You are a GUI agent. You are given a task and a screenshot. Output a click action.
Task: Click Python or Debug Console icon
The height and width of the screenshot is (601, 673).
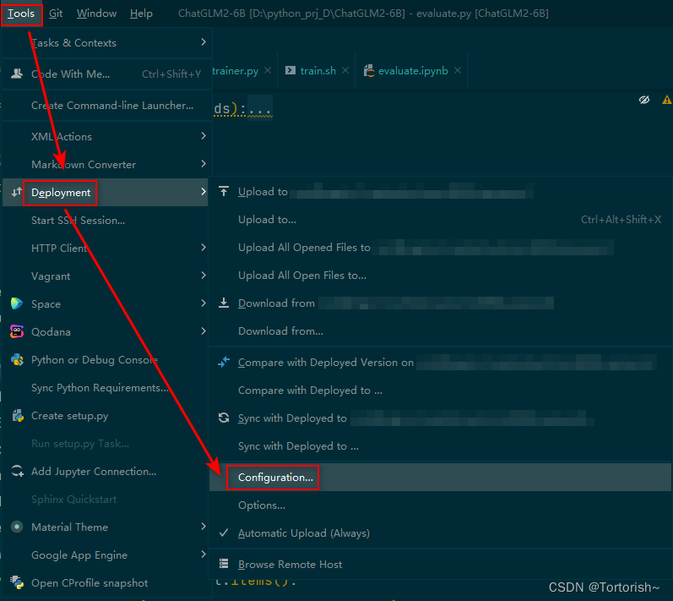point(17,359)
